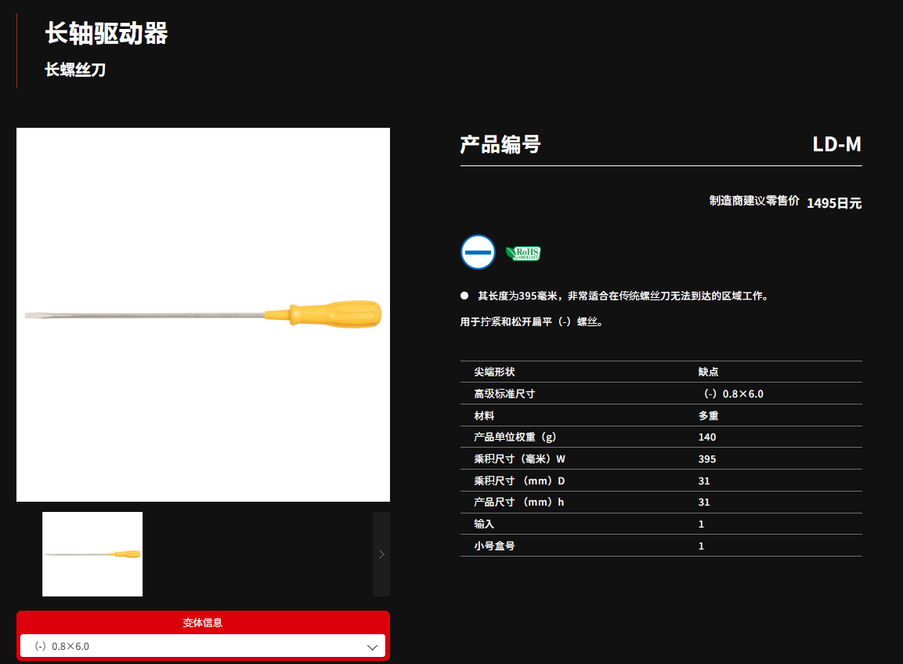Select the 材料 row in specs table
Image resolution: width=903 pixels, height=664 pixels.
pyautogui.click(x=661, y=415)
